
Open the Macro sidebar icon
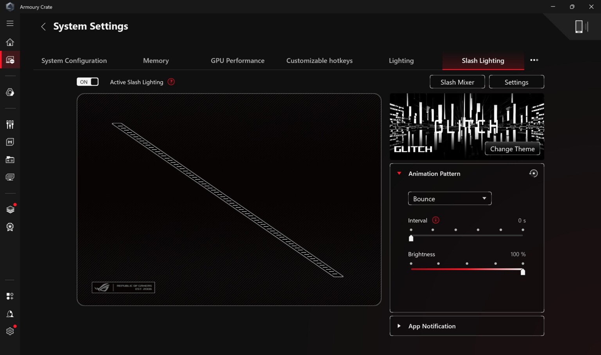click(x=10, y=142)
